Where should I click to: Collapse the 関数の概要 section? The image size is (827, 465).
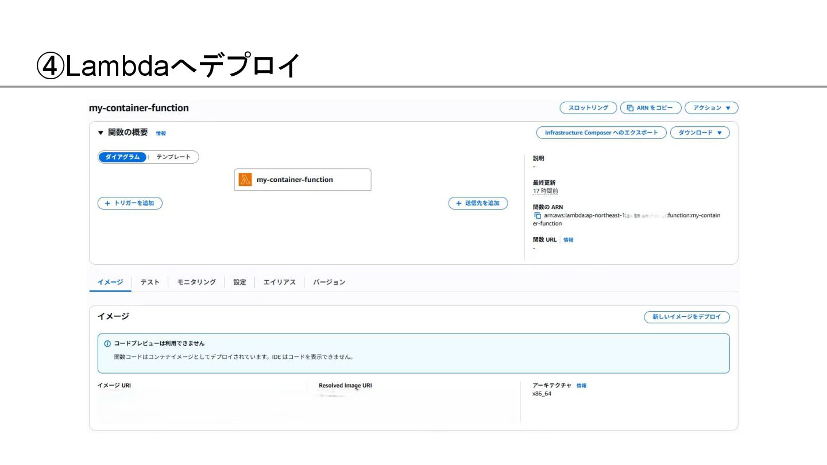pyautogui.click(x=101, y=133)
